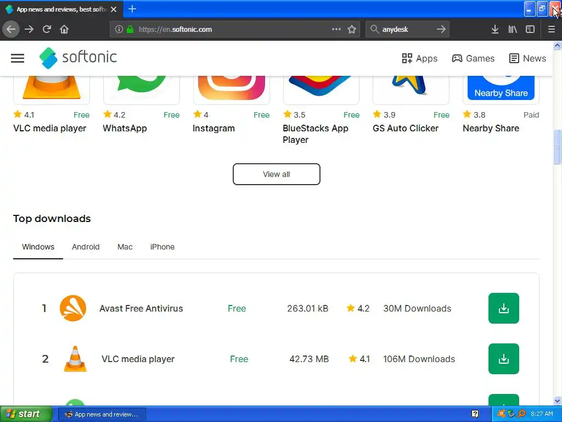This screenshot has height=422, width=562.
Task: Switch to the Mac downloads tab
Action: click(125, 247)
